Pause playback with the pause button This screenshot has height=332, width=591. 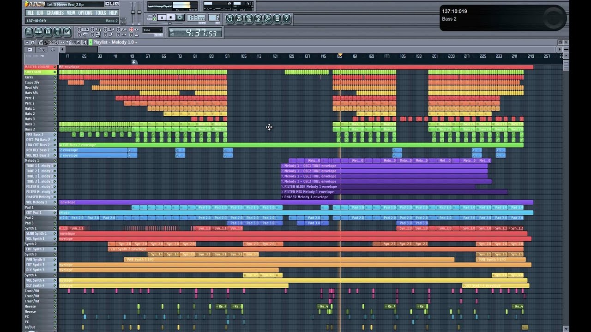[x=162, y=18]
